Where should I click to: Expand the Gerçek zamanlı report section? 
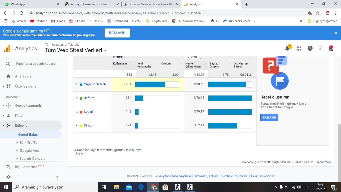pos(3,105)
